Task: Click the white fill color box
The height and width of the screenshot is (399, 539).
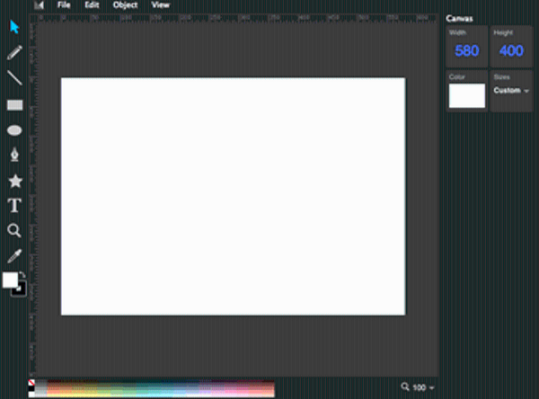Action: (10, 280)
